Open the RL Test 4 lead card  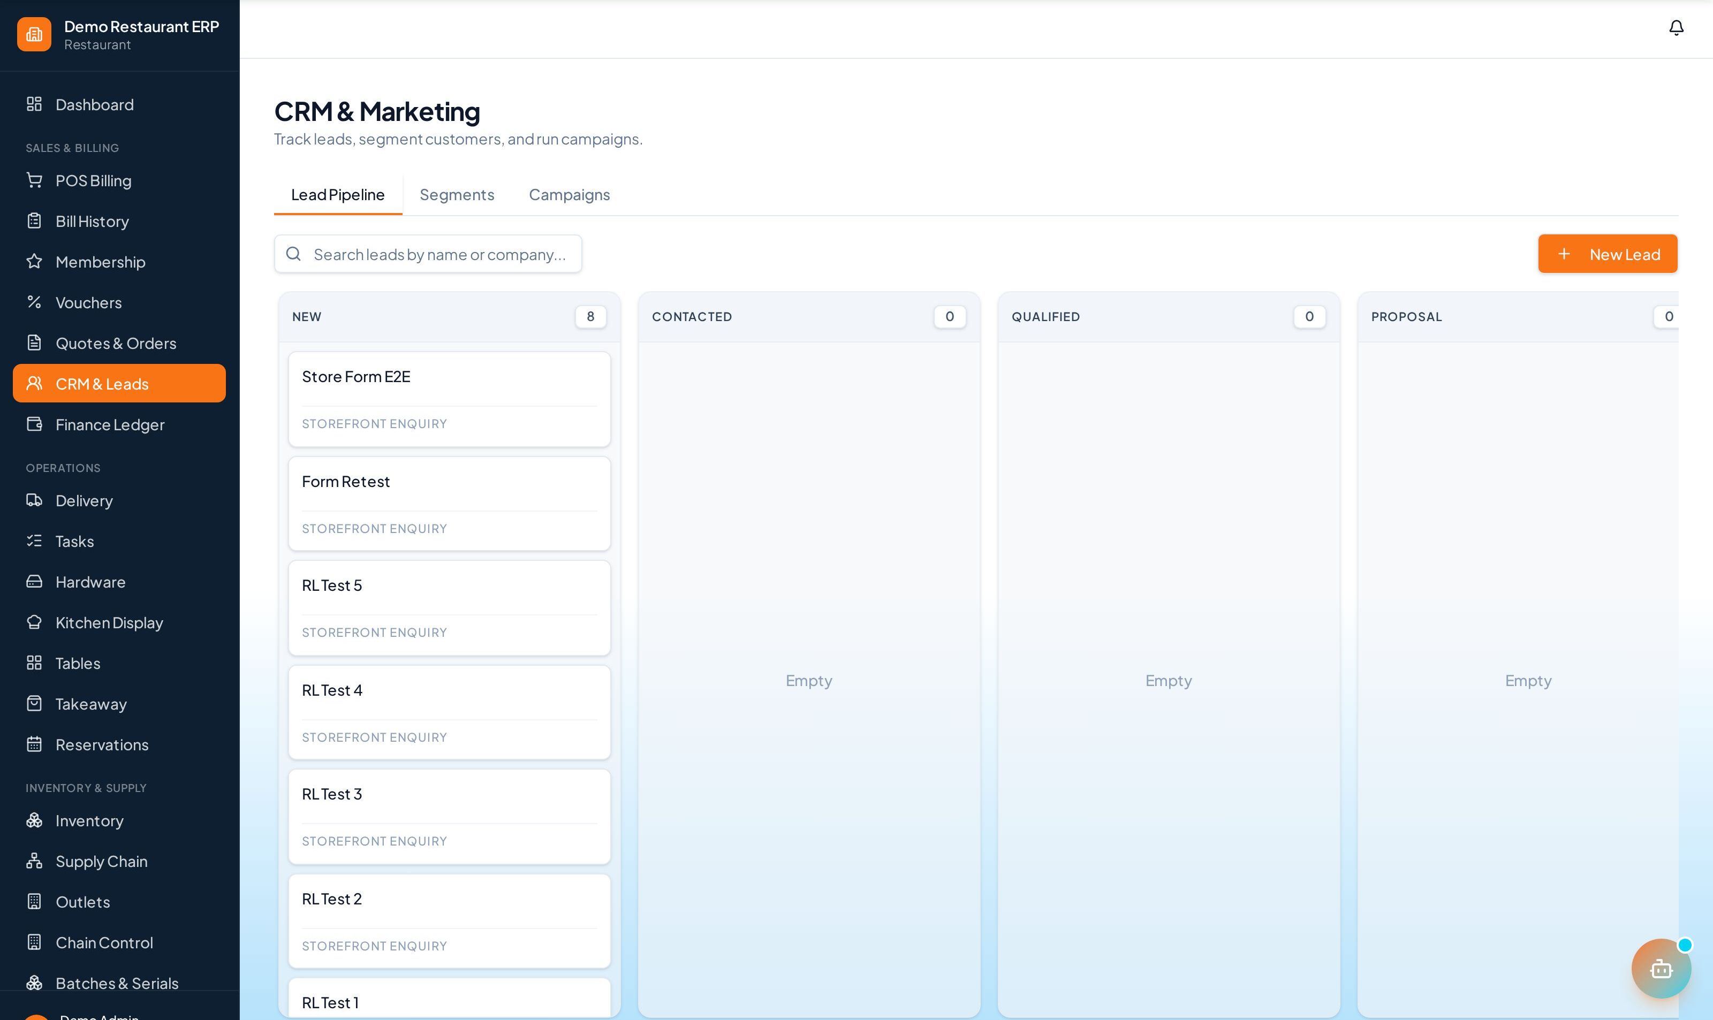(450, 712)
